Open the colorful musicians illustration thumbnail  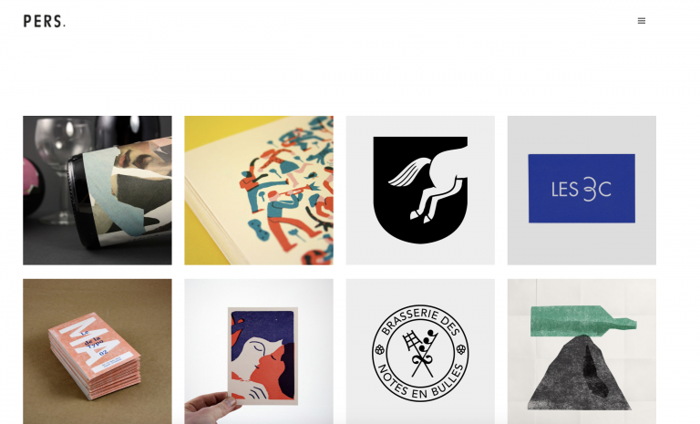pos(259,191)
